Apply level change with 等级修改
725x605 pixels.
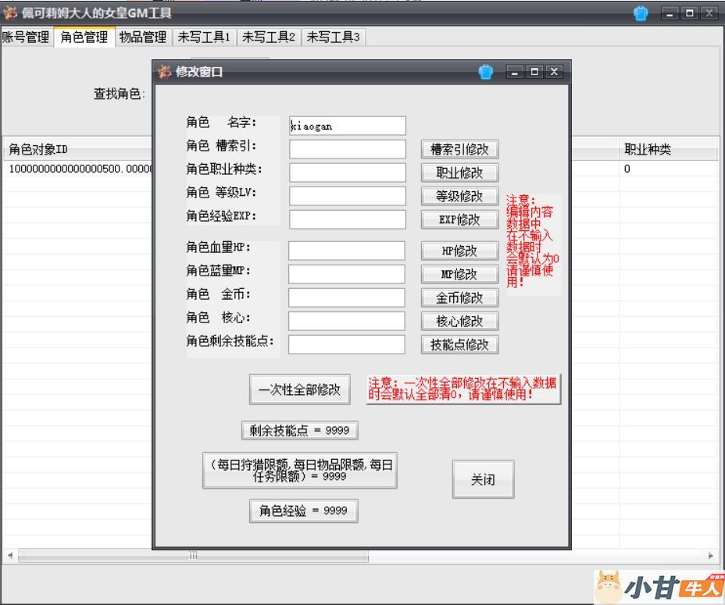[x=460, y=196]
